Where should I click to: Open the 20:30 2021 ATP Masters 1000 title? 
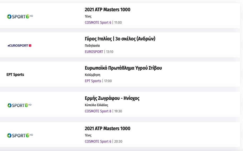tap(107, 129)
